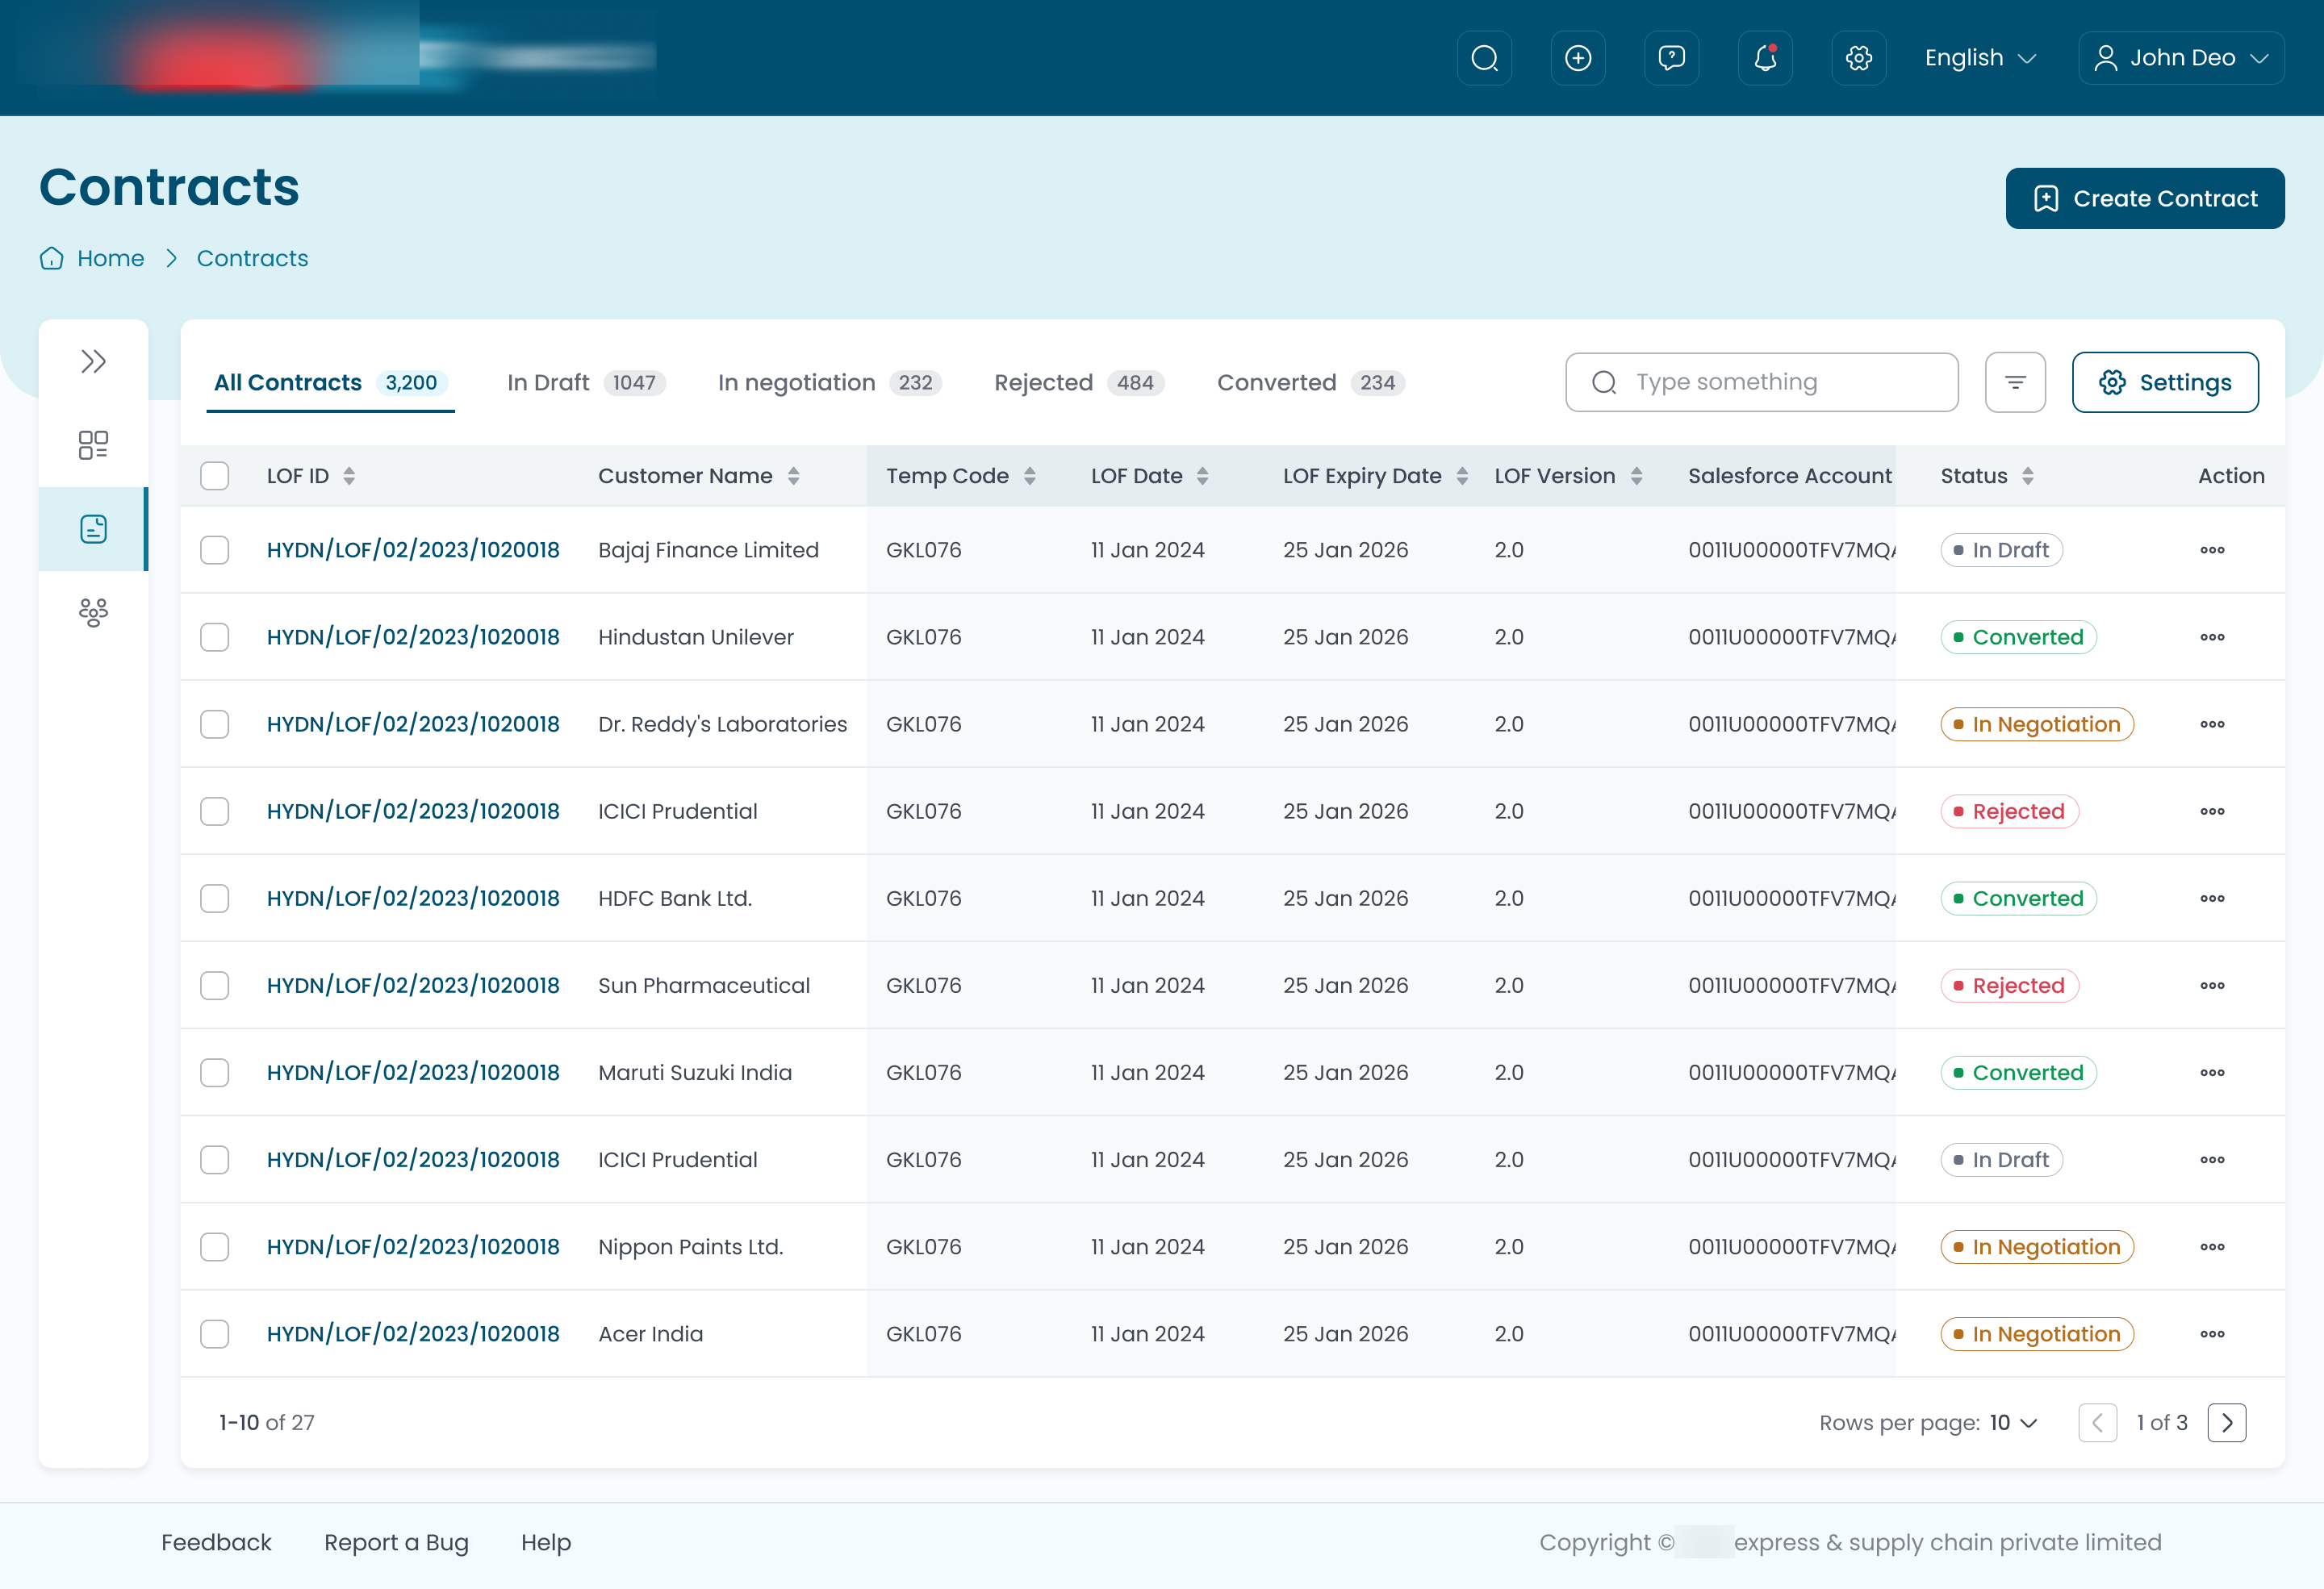Screen dimensions: 2324x1589
Task: Switch to In Draft tab
Action: pos(586,383)
